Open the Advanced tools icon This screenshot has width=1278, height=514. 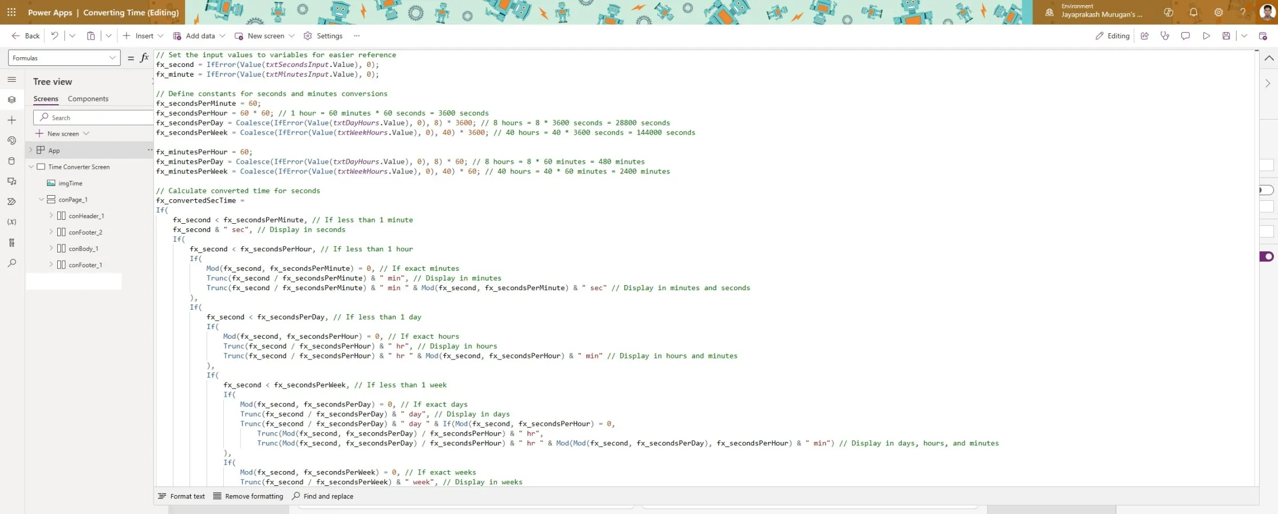tap(12, 243)
